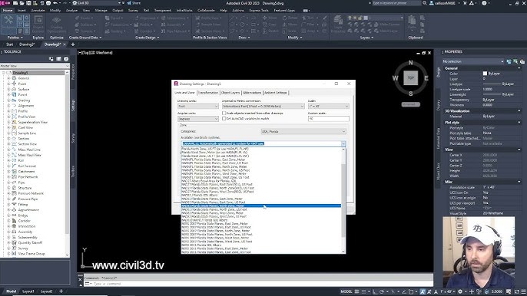Open the Drawing units dropdown
This screenshot has width=527, height=296.
(198, 106)
